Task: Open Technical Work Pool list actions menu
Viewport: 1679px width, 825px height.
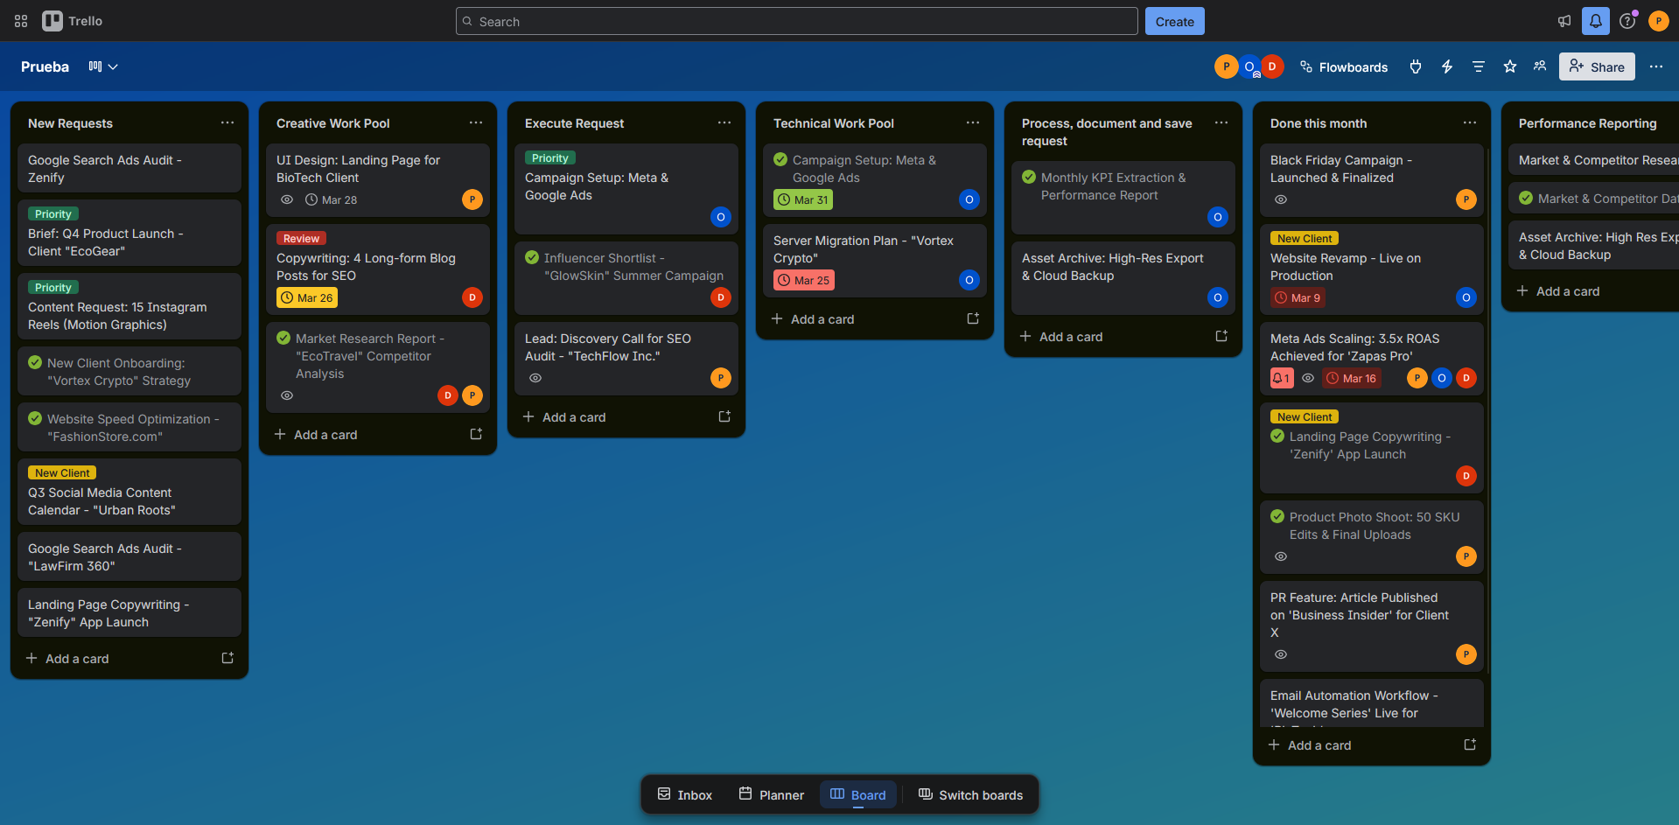Action: 973,123
